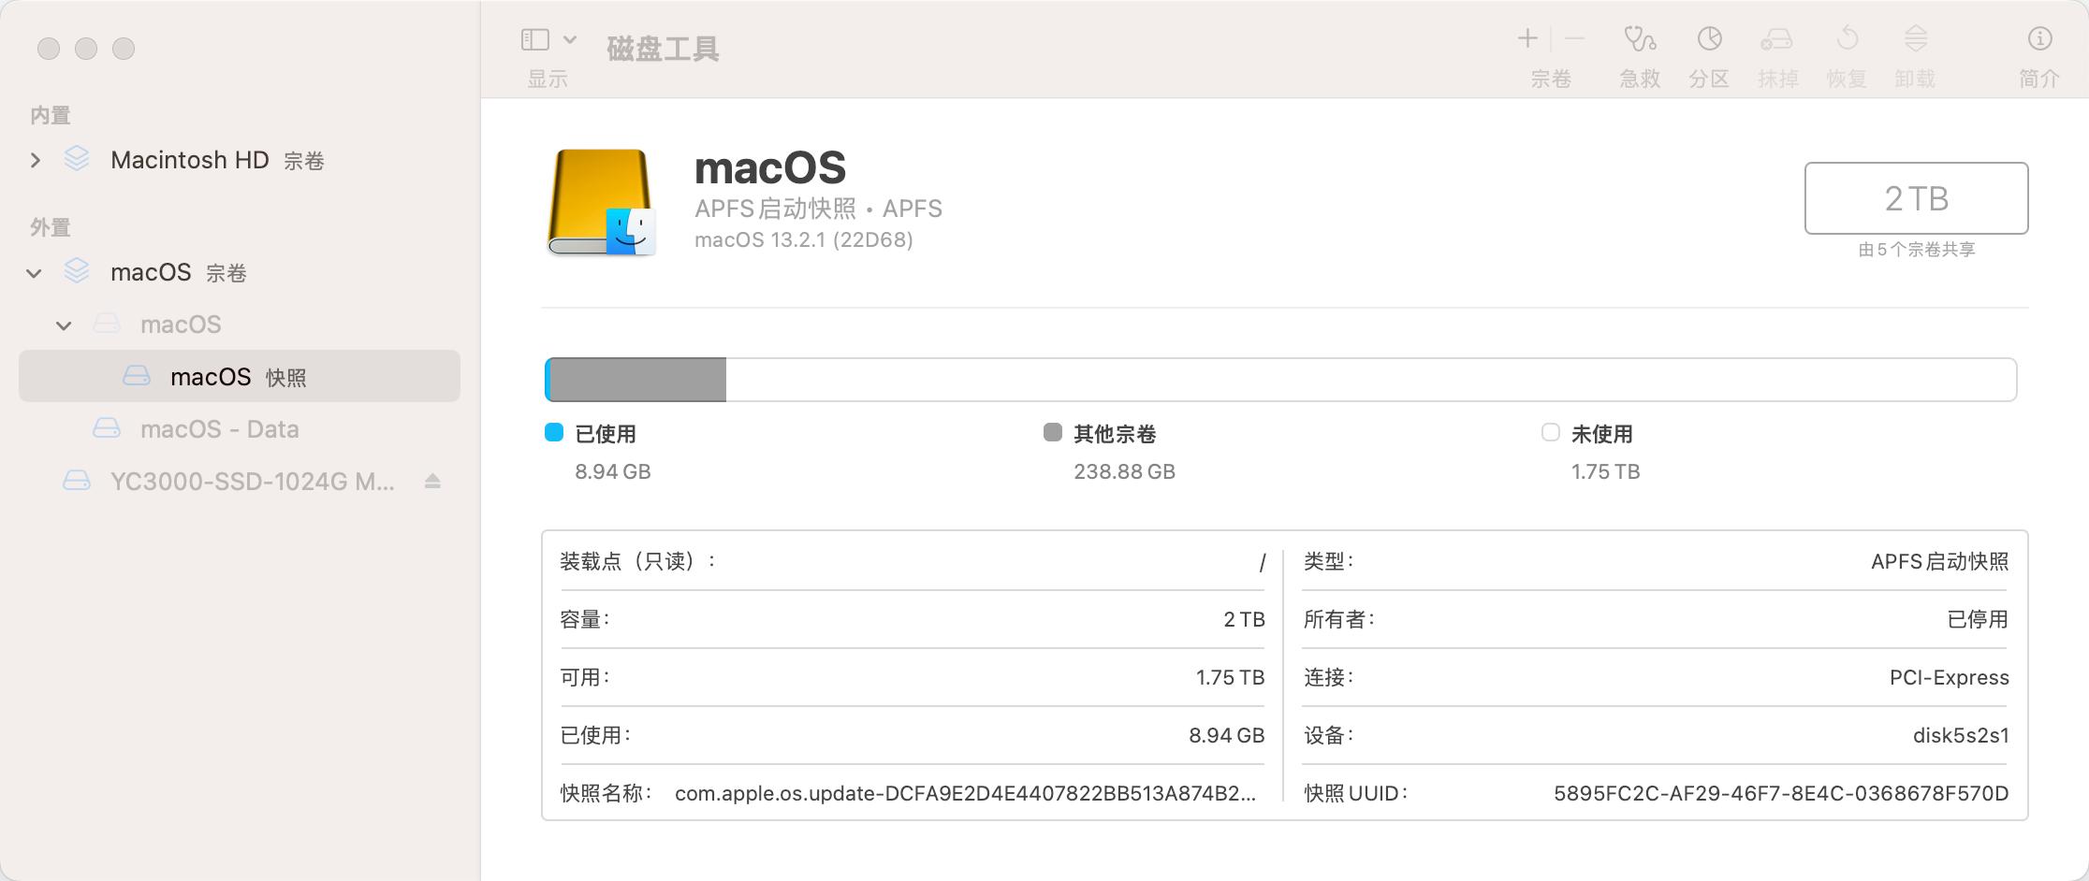Click the 恢复 (Restore) toolbar icon
This screenshot has width=2089, height=881.
click(1847, 51)
